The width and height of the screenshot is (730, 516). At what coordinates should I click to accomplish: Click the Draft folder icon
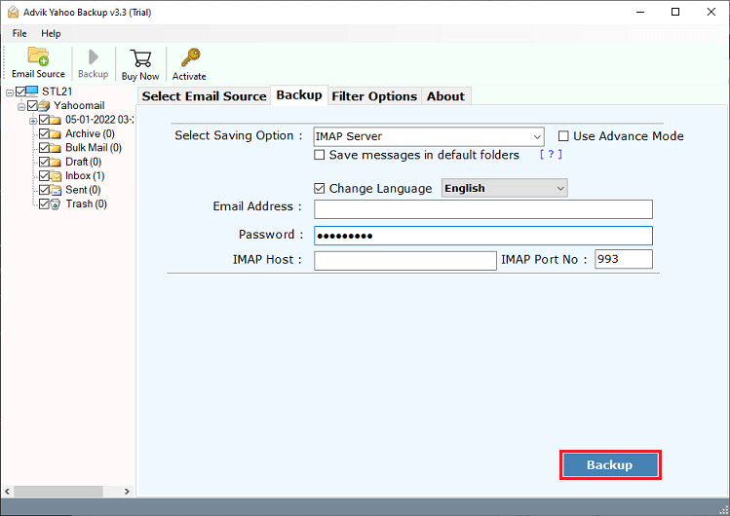56,162
